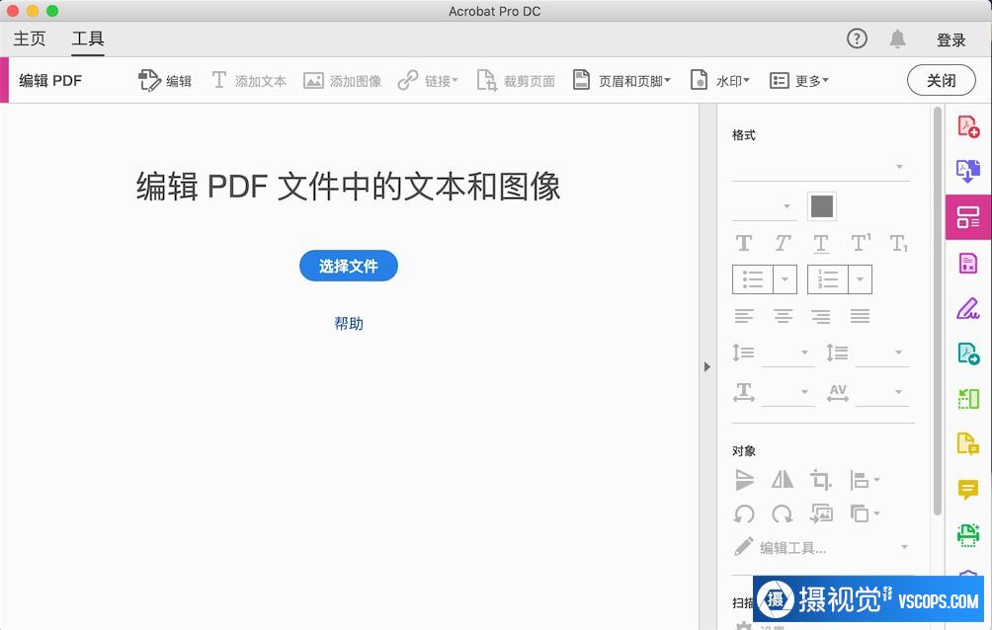Open Organize Pages sidebar tool

[x=968, y=399]
